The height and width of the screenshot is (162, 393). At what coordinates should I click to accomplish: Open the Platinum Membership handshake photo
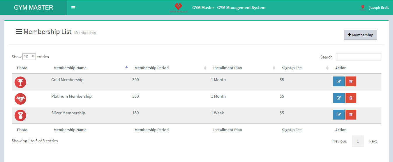coord(20,99)
